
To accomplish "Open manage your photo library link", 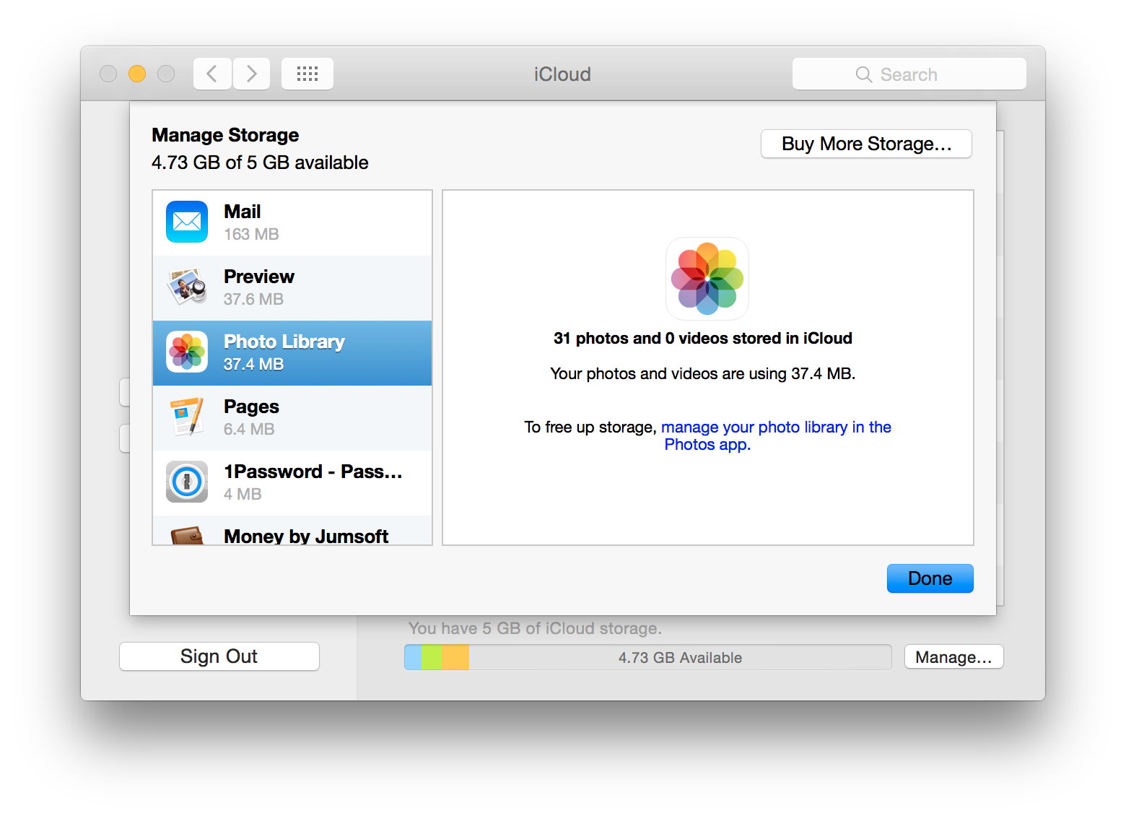I will (x=776, y=427).
